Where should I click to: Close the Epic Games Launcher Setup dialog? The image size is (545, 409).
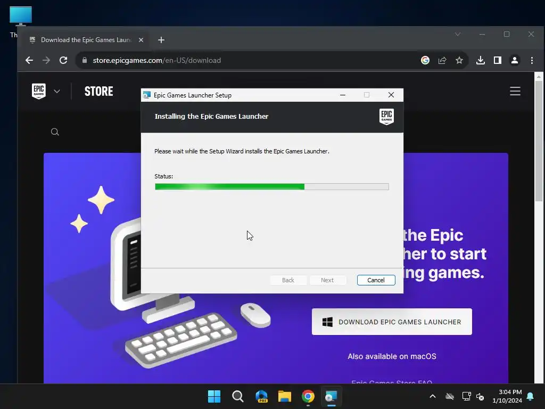pos(391,95)
